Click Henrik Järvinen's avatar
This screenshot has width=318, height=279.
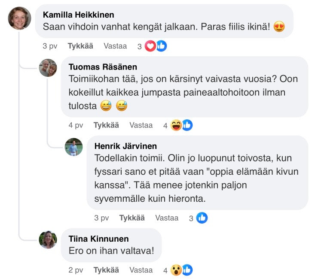pos(73,147)
